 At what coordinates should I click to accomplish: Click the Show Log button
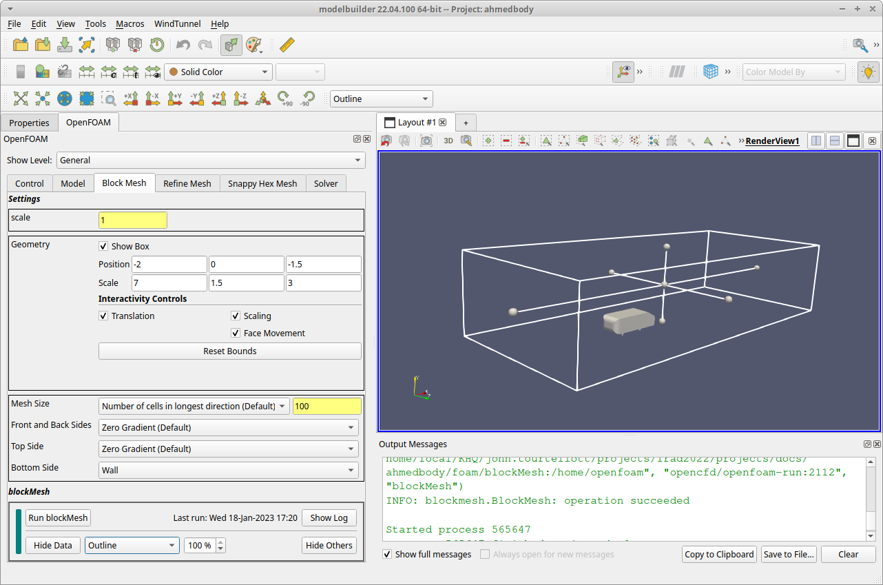coord(329,517)
